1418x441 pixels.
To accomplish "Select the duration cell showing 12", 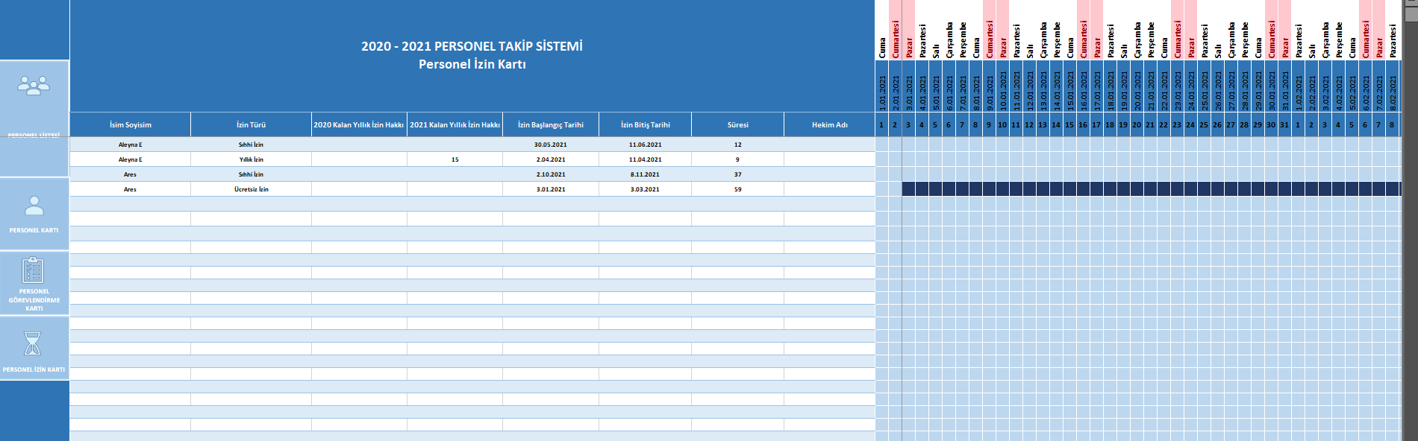I will (x=738, y=145).
